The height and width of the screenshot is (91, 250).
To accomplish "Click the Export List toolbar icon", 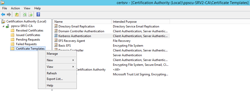I will 31,15.
